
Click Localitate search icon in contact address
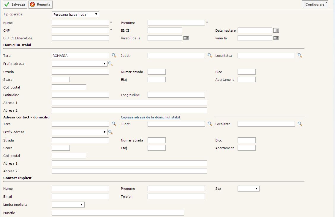tap(300, 124)
